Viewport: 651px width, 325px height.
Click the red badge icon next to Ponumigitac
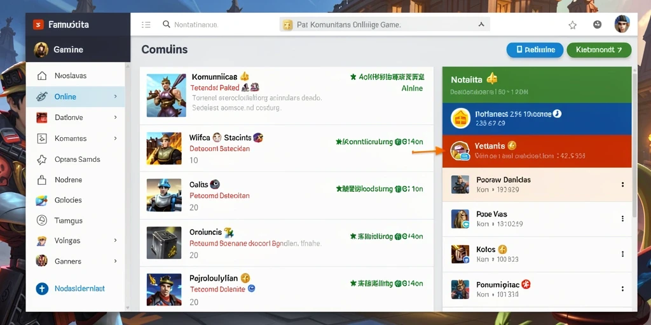(x=526, y=284)
